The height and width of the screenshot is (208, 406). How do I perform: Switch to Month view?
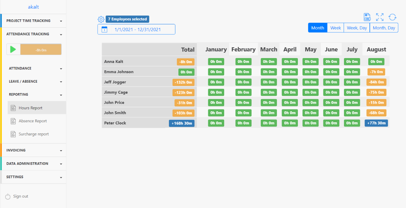[x=318, y=28]
